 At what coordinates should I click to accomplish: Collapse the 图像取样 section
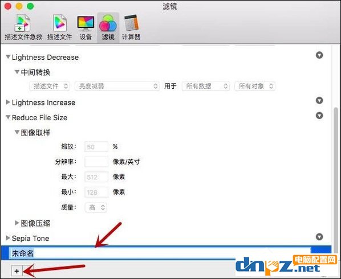tap(17, 132)
